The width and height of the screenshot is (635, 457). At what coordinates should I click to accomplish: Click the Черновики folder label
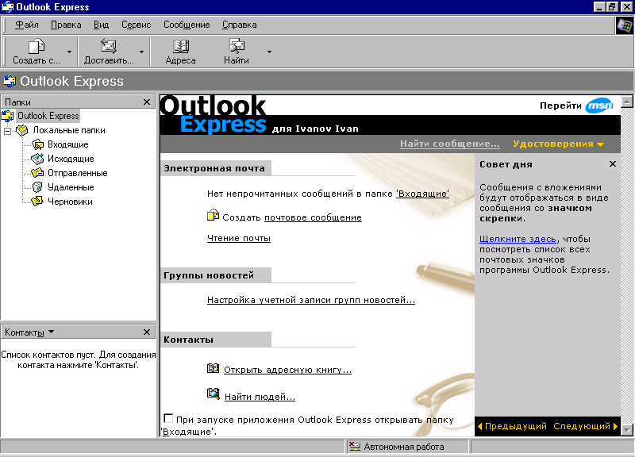[x=70, y=202]
